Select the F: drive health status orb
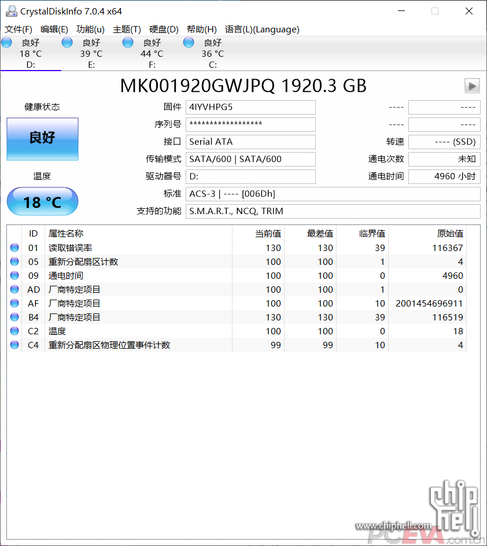 (128, 42)
